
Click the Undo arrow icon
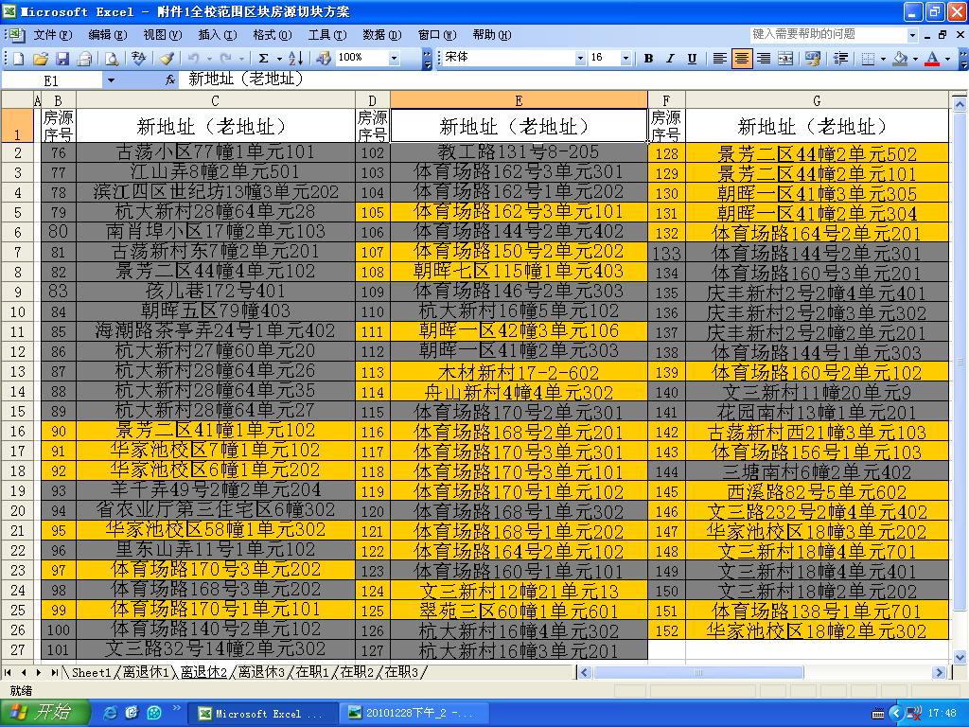click(193, 58)
